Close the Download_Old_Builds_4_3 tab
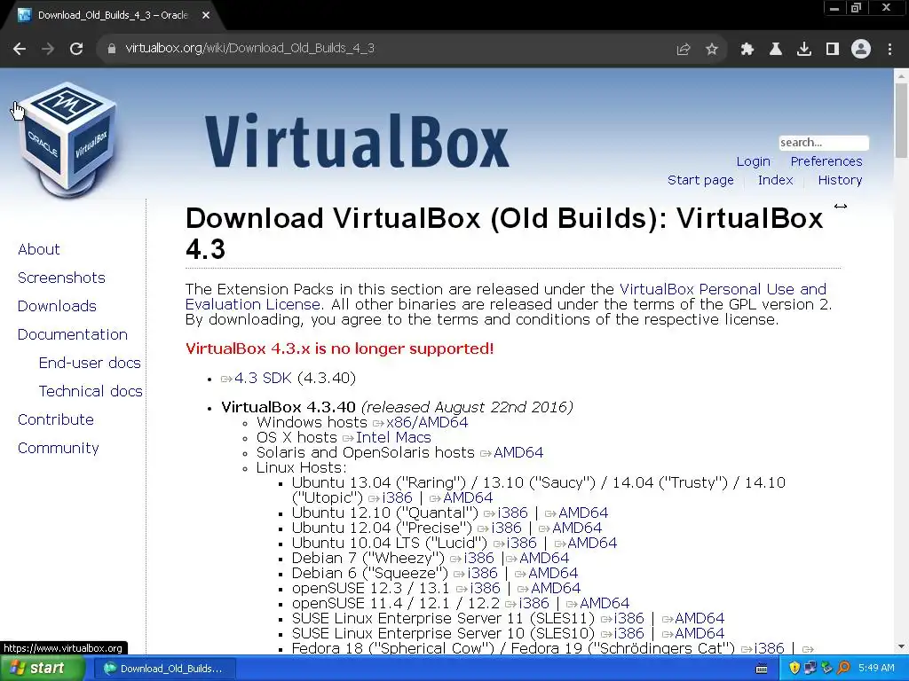 click(206, 15)
